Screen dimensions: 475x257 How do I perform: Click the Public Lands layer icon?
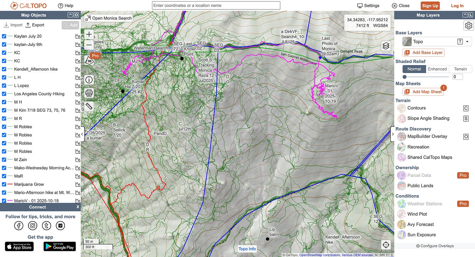tap(401, 186)
